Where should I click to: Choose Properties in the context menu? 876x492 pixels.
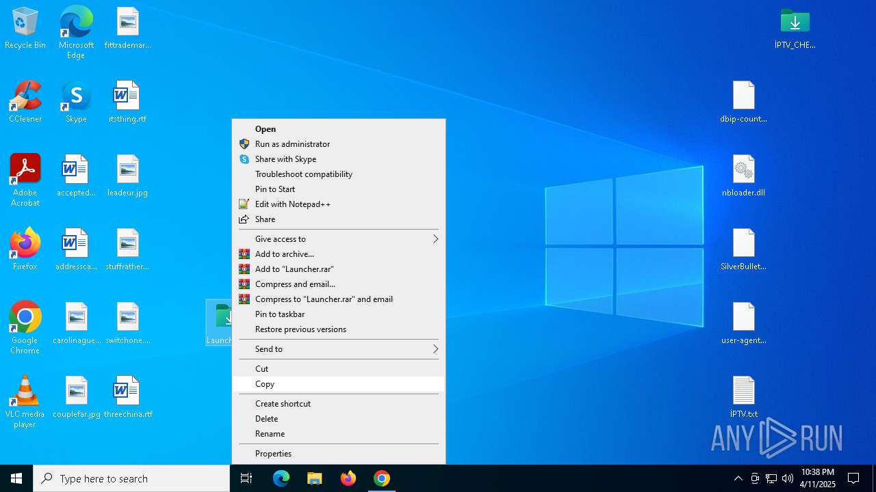coord(339,454)
